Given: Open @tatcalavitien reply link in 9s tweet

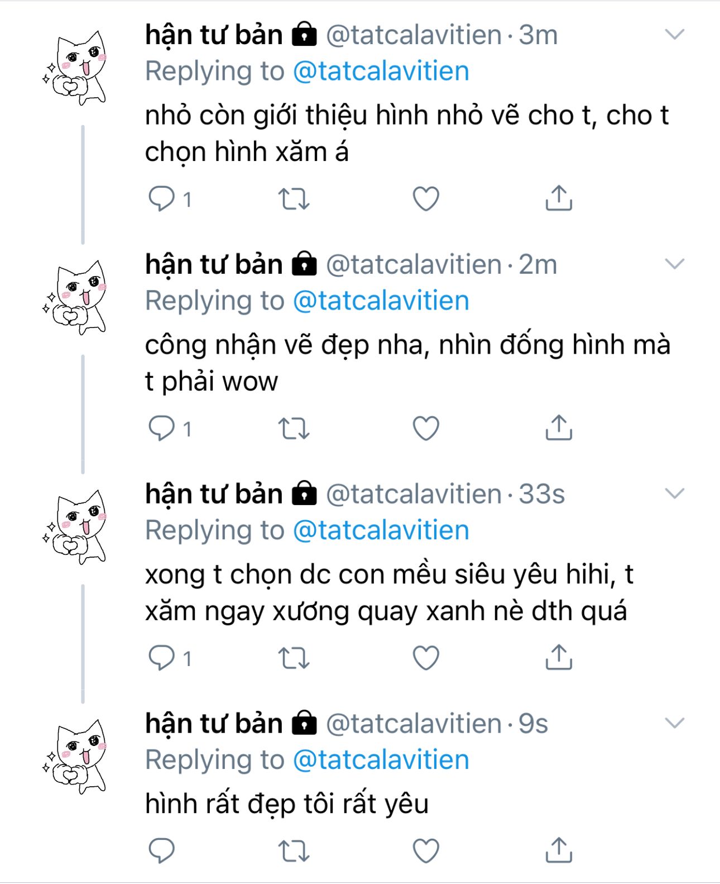Looking at the screenshot, I should coord(381,760).
